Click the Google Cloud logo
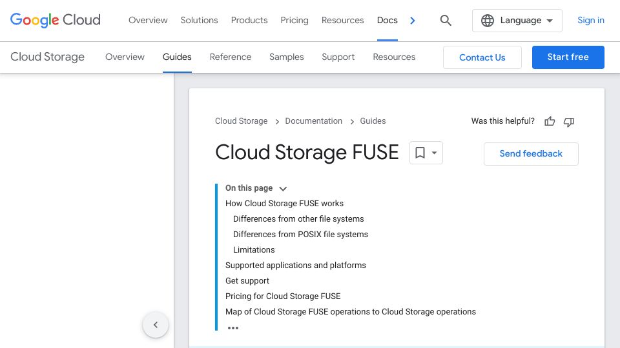Screen dimensions: 620x348 [x=56, y=20]
